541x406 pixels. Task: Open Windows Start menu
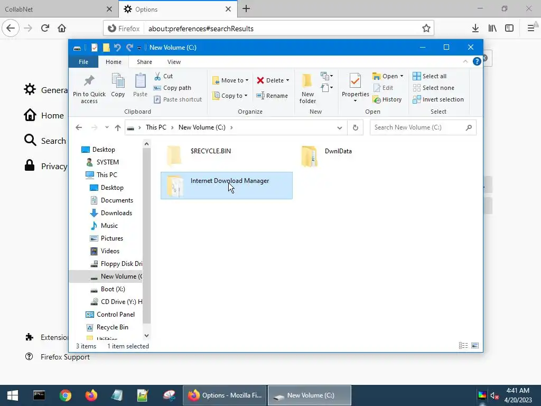tap(13, 395)
